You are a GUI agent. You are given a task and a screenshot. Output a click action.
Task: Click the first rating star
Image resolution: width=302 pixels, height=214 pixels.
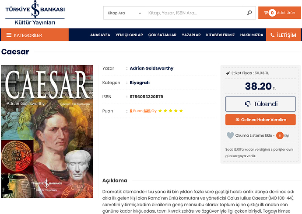click(160, 110)
